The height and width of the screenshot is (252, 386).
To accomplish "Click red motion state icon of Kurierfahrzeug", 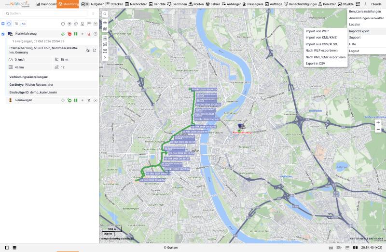I will [69, 34].
